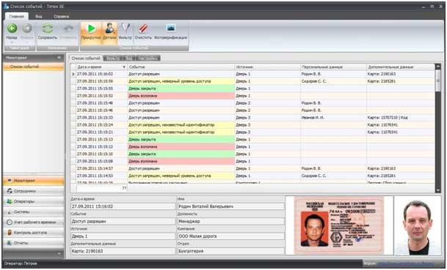Open the dropdown arrow under Назад
Screen dimensions: 447x270
tap(12, 42)
